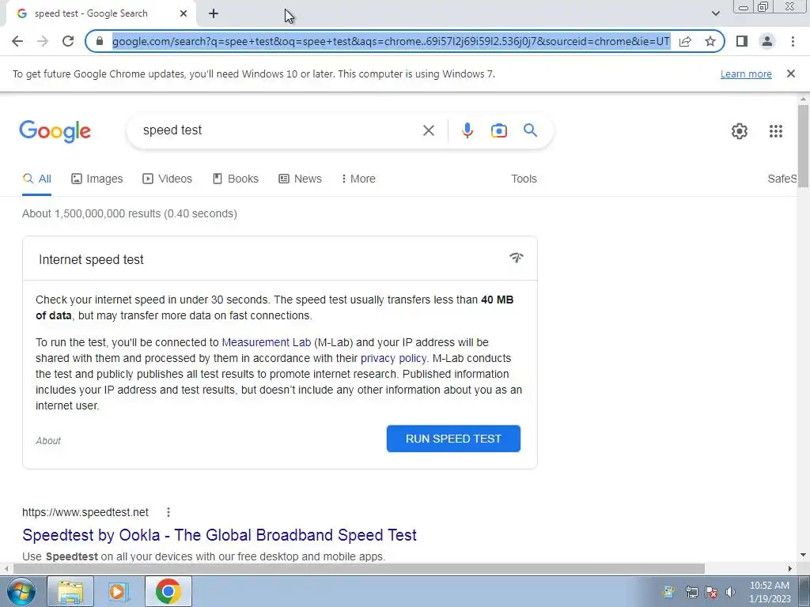The height and width of the screenshot is (607, 810).
Task: Switch to the Books tab
Action: click(x=236, y=179)
